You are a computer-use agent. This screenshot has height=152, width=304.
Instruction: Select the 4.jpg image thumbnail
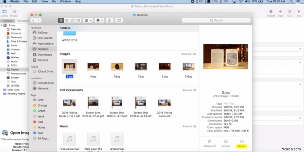(x=93, y=67)
